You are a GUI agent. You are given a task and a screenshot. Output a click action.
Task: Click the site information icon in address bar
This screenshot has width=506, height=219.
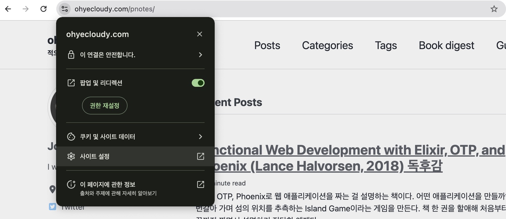tap(65, 9)
